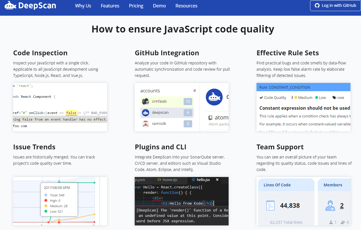This screenshot has width=361, height=230.
Task: Open the underlined members count 2
Action: (x=342, y=206)
